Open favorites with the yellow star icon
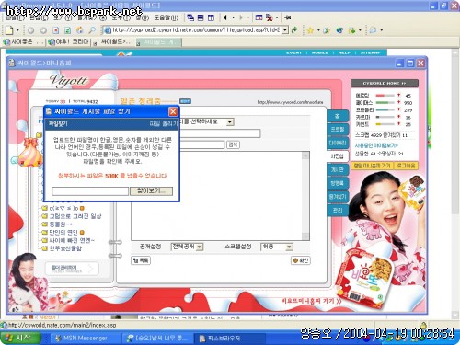 tap(310, 30)
